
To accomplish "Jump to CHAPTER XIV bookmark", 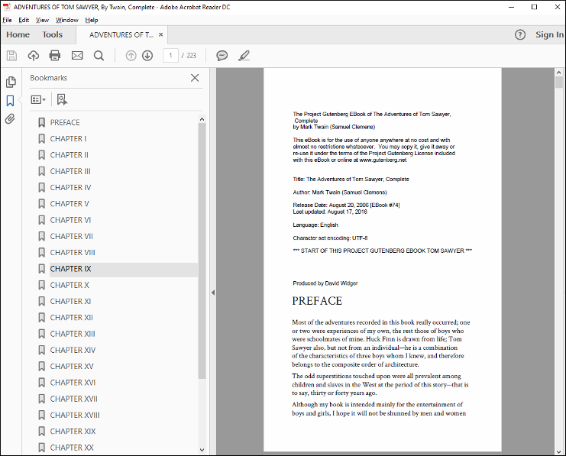I will click(x=73, y=350).
